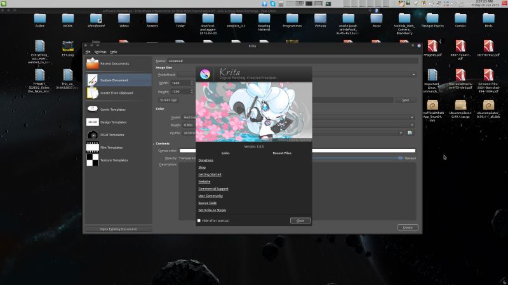Open the WORK desktop folder
The height and width of the screenshot is (285, 508).
(68, 20)
